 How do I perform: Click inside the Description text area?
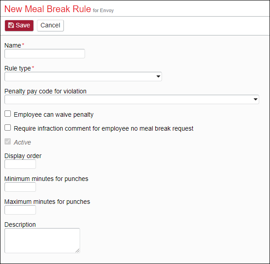pos(42,240)
